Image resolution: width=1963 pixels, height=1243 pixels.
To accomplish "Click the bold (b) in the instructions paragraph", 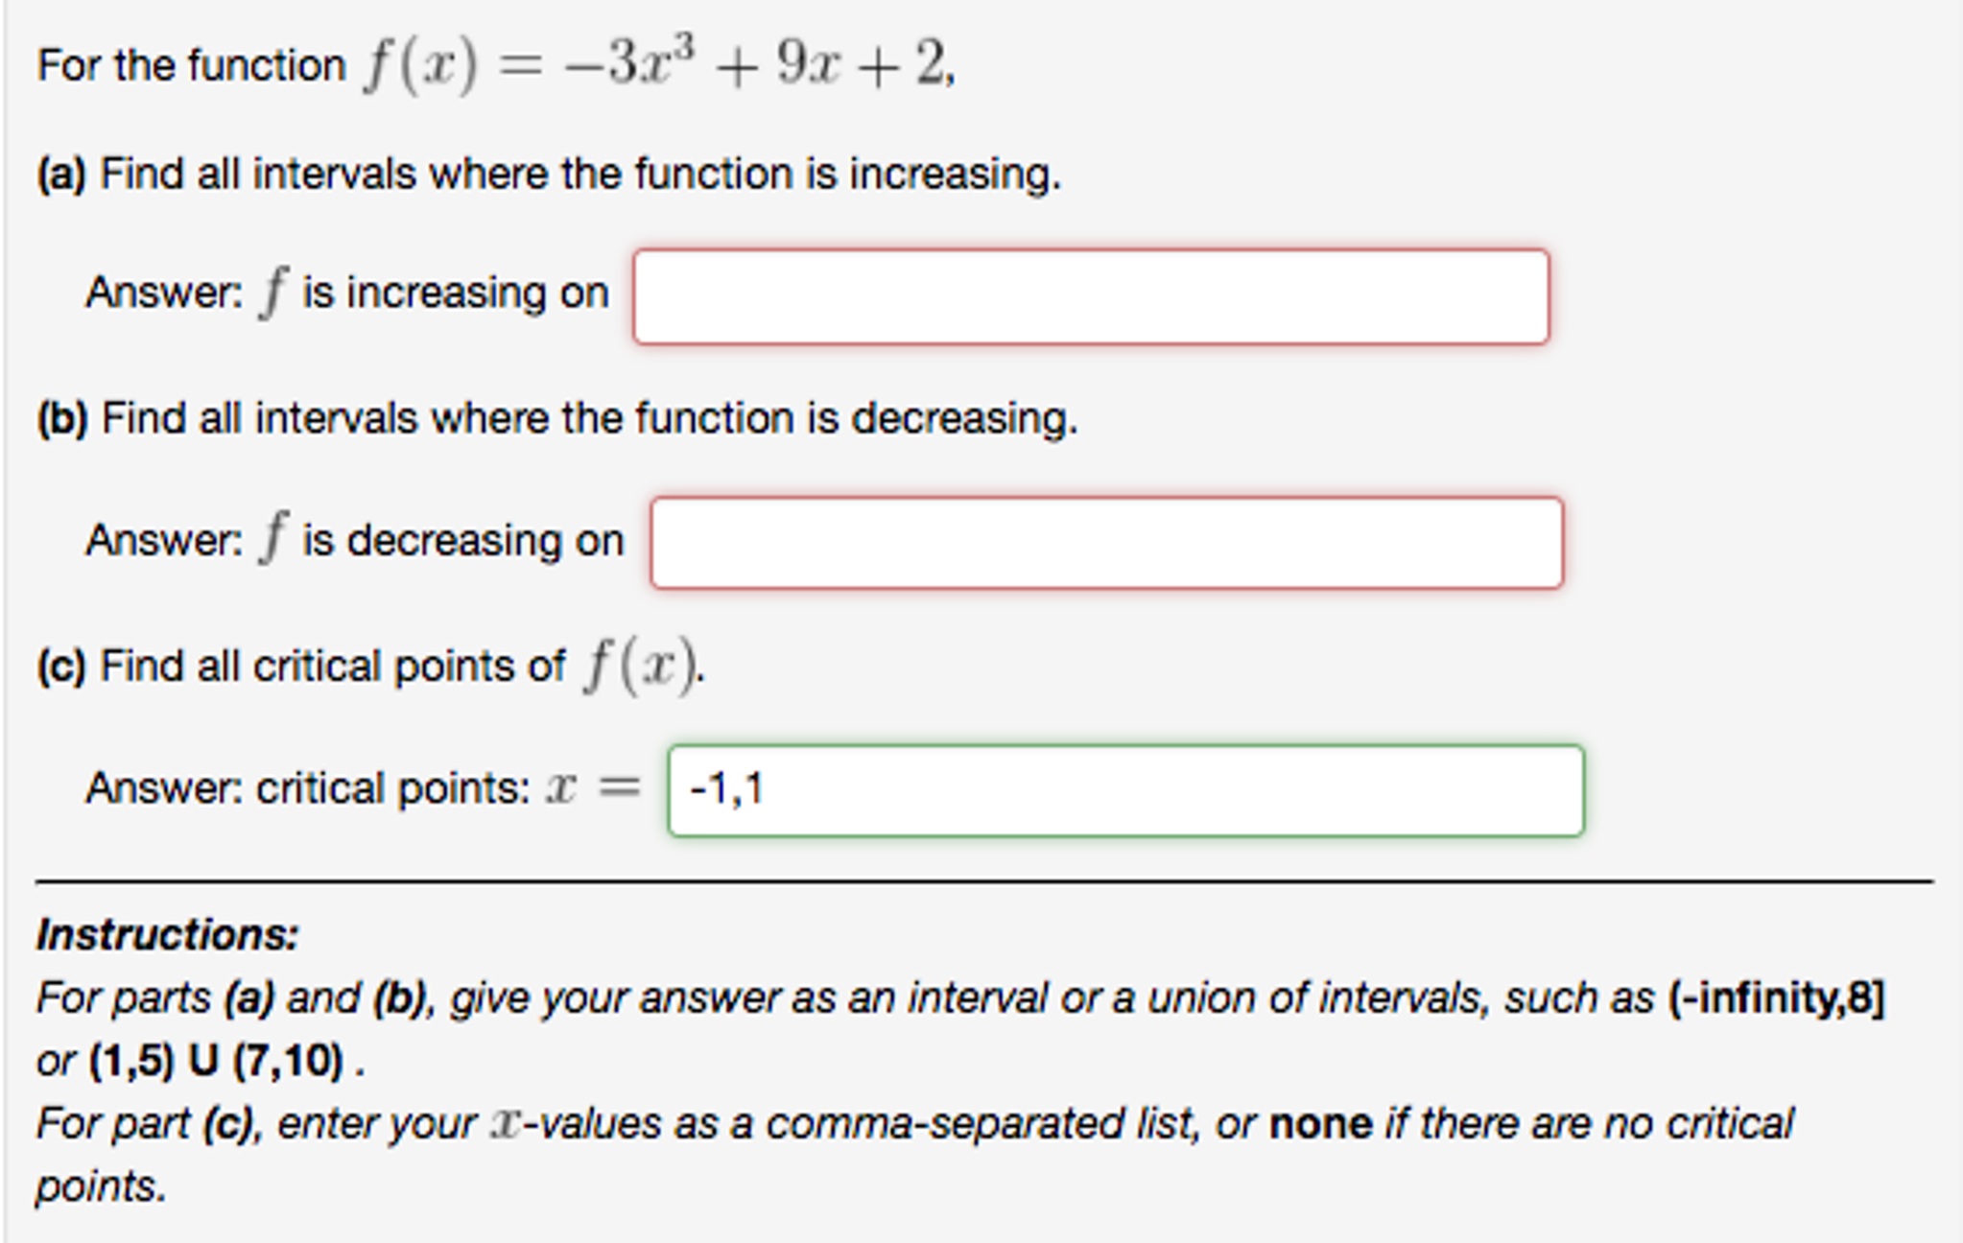I will (x=400, y=998).
